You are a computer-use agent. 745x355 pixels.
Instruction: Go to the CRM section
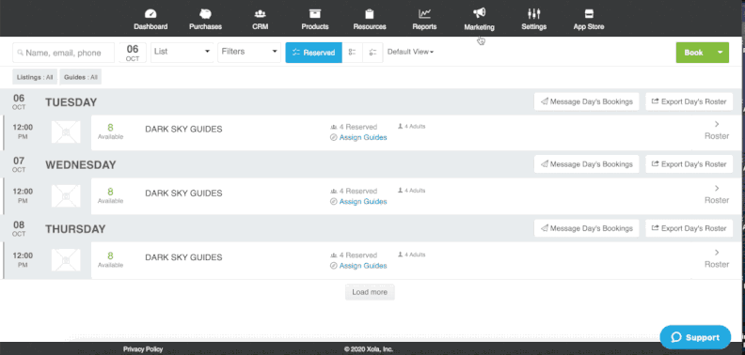260,20
